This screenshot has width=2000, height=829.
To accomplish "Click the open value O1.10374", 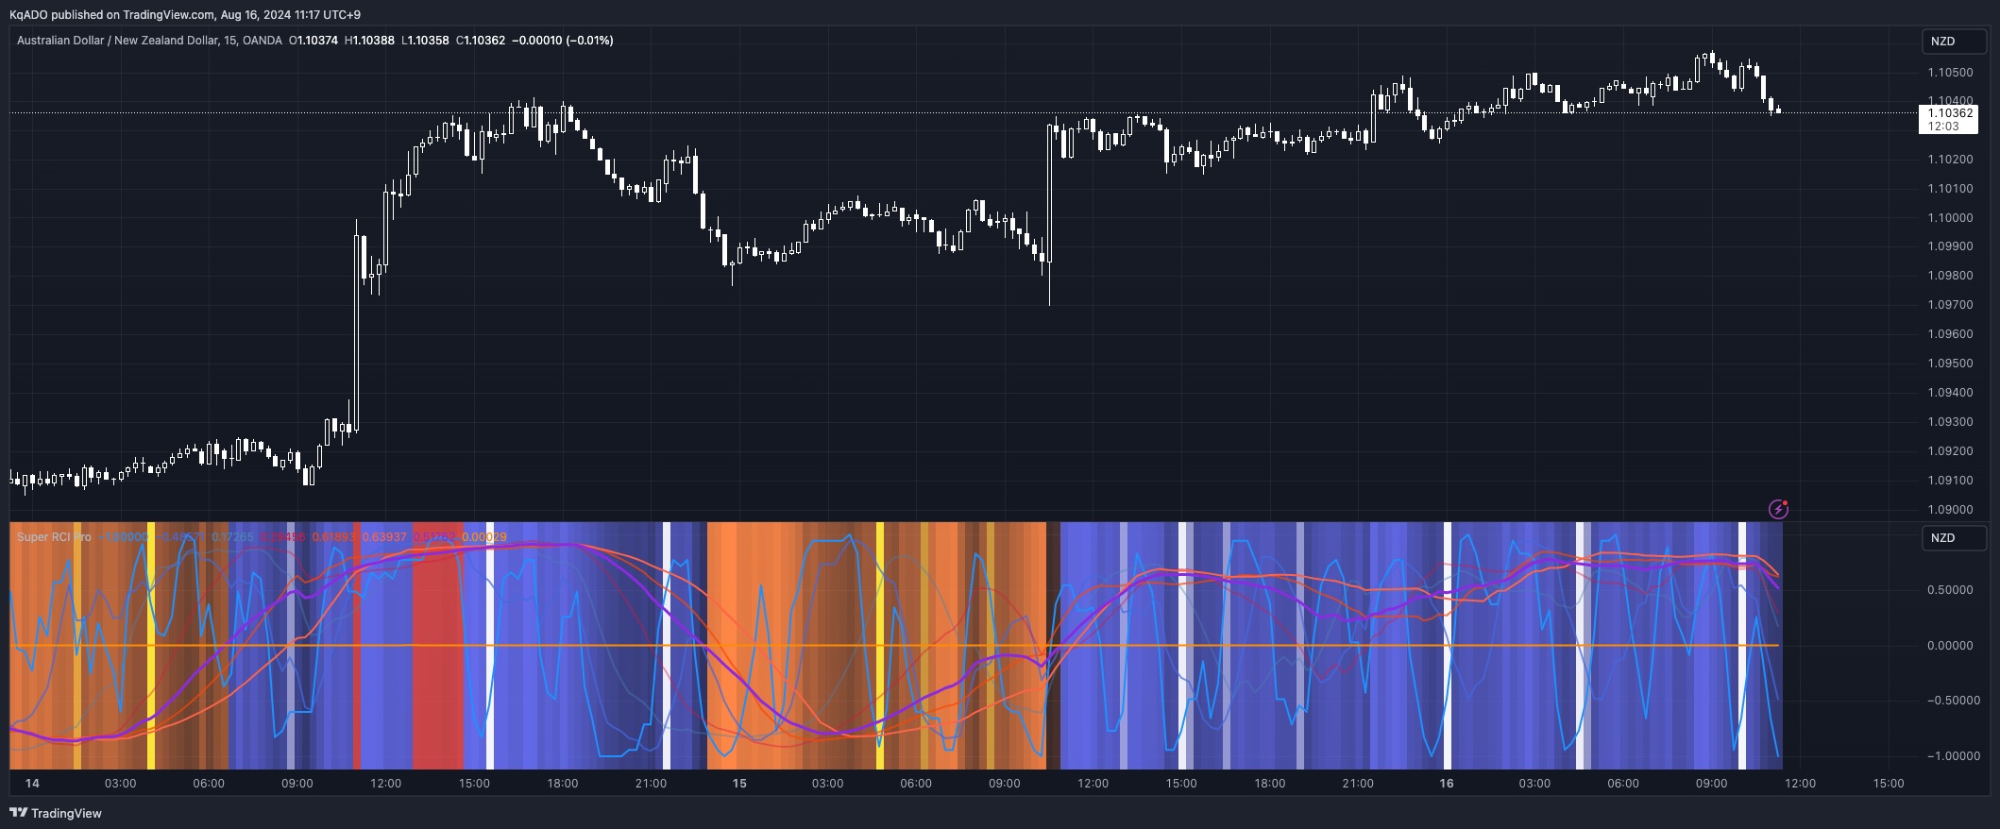I will [x=314, y=41].
